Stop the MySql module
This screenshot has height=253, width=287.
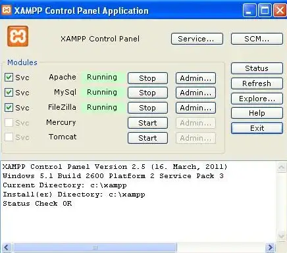pos(147,93)
